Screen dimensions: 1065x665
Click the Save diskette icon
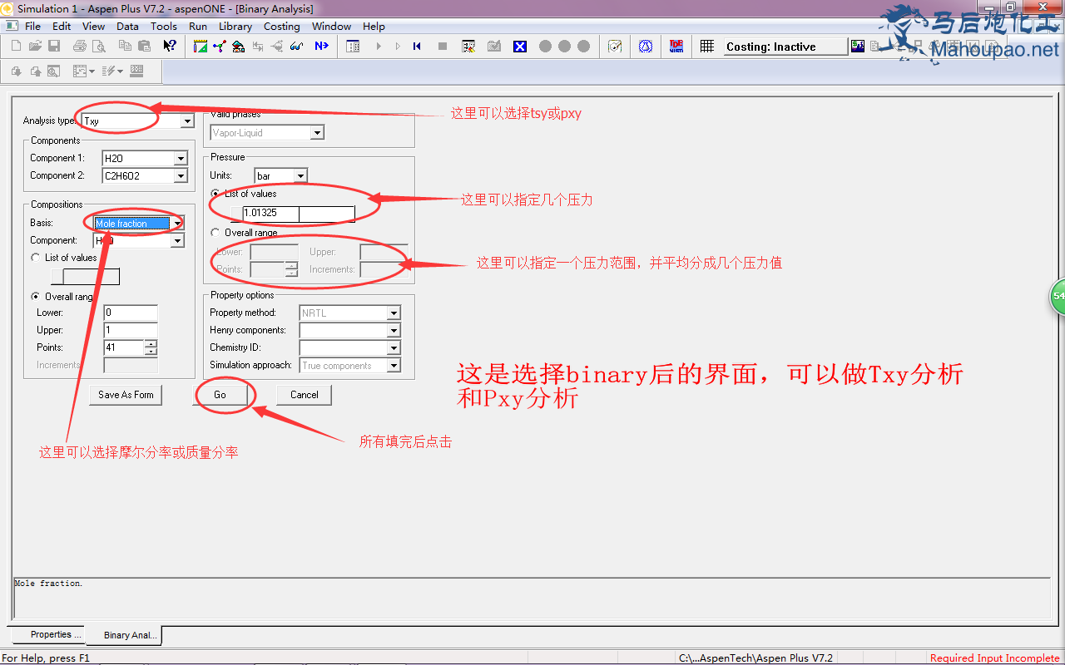point(54,47)
